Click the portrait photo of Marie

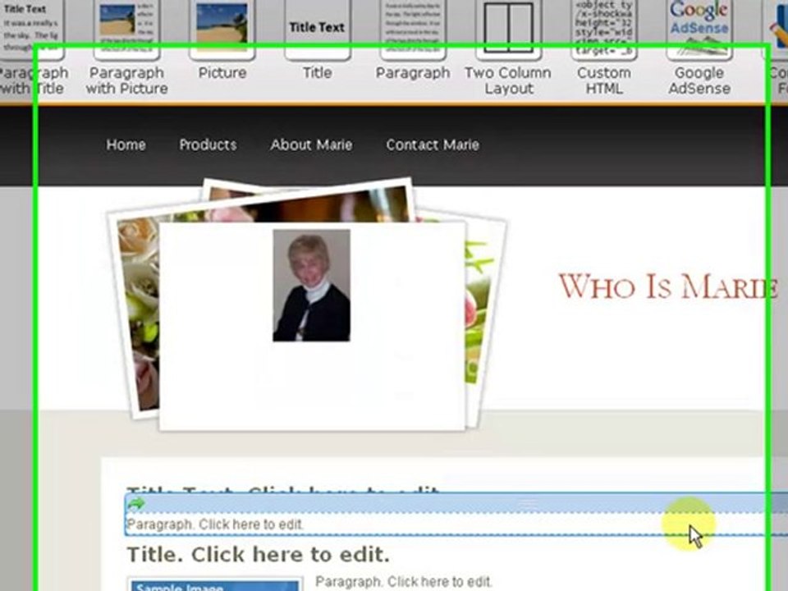point(312,286)
